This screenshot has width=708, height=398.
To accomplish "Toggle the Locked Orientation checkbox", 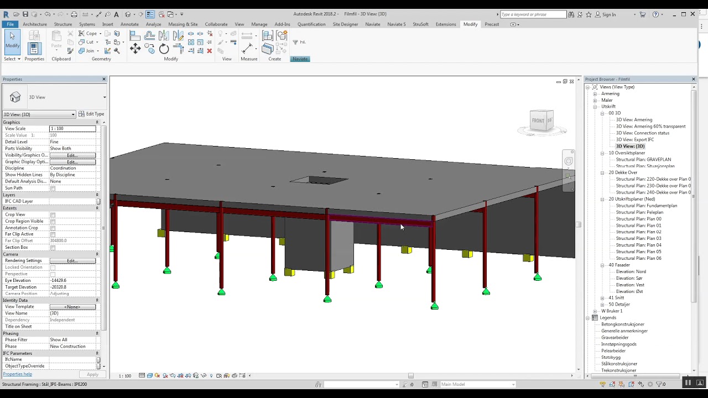I will [x=53, y=268].
